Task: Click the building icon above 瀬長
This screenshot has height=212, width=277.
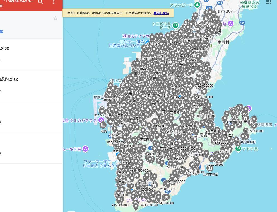Action: point(103,125)
